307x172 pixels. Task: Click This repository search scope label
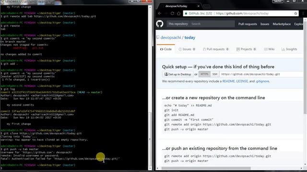coord(178,24)
